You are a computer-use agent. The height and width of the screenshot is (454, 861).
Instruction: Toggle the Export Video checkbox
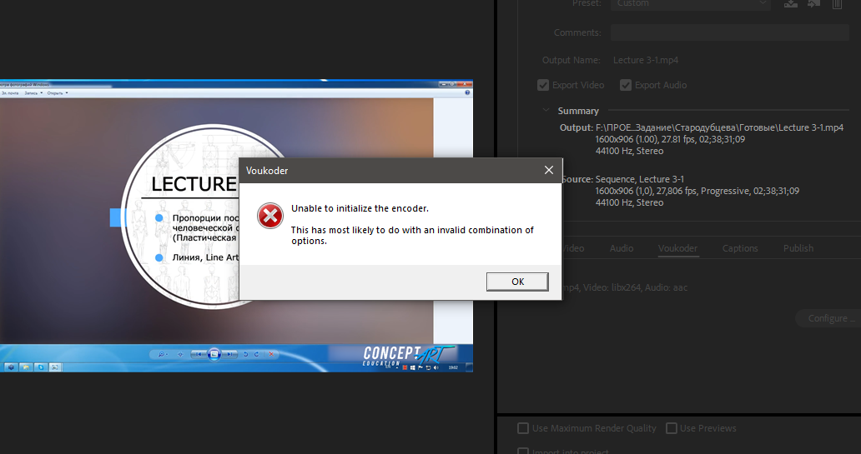coord(543,85)
